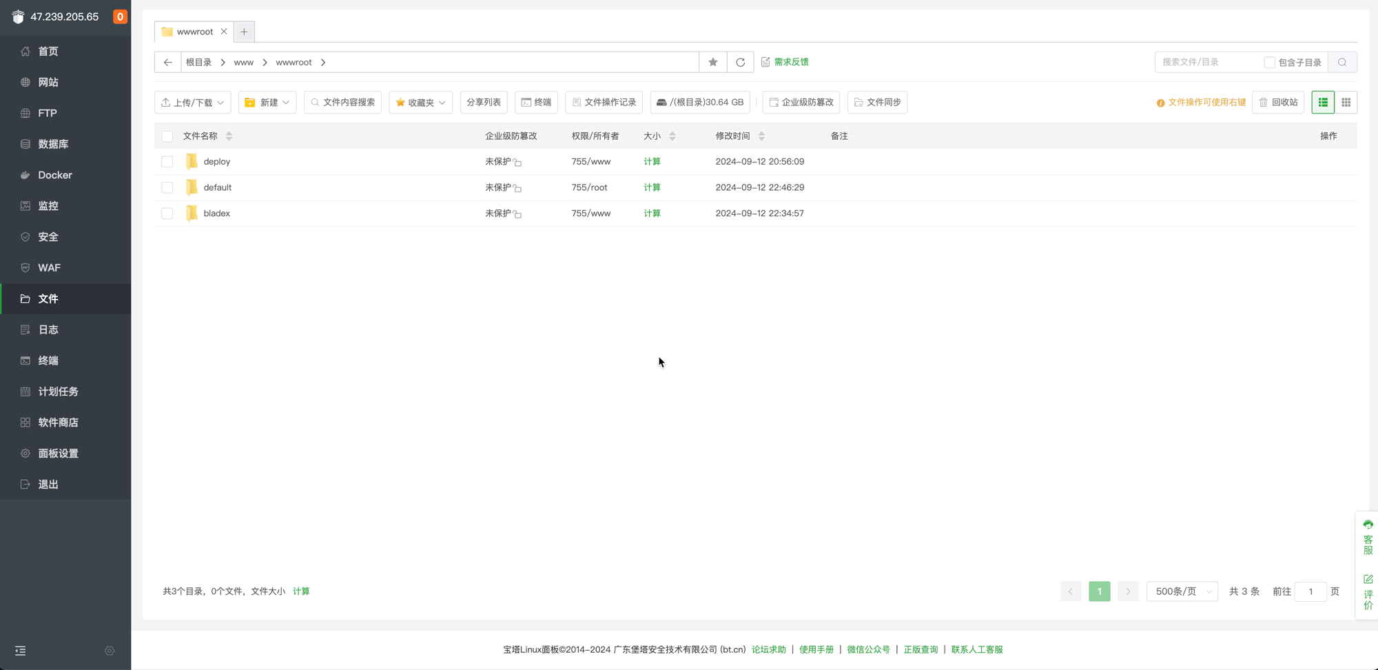Switch to list view layout

[x=1323, y=103]
